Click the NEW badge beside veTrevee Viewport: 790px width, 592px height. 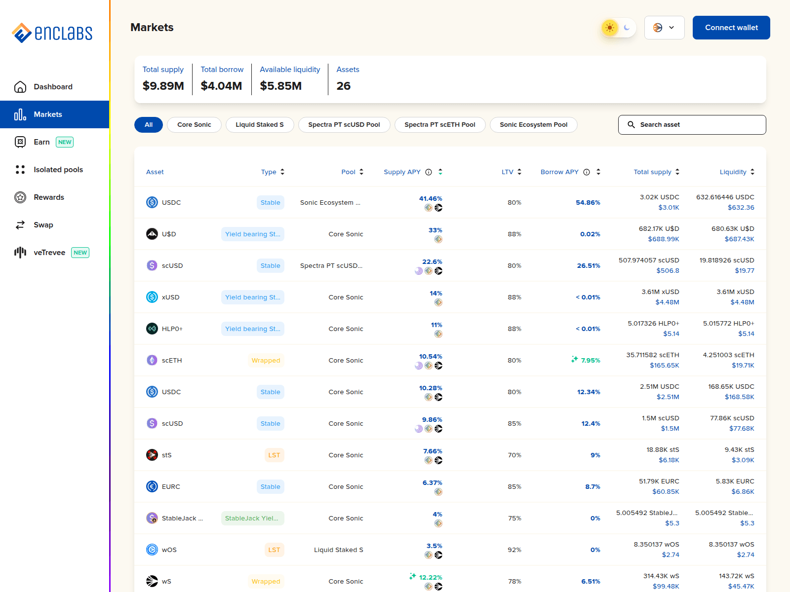click(x=80, y=253)
